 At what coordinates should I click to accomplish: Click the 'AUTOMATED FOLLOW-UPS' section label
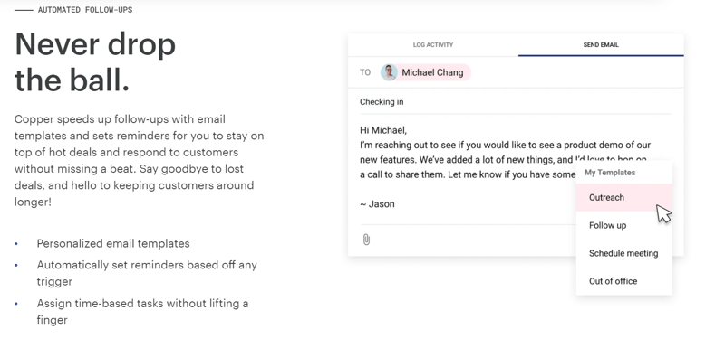[x=85, y=10]
